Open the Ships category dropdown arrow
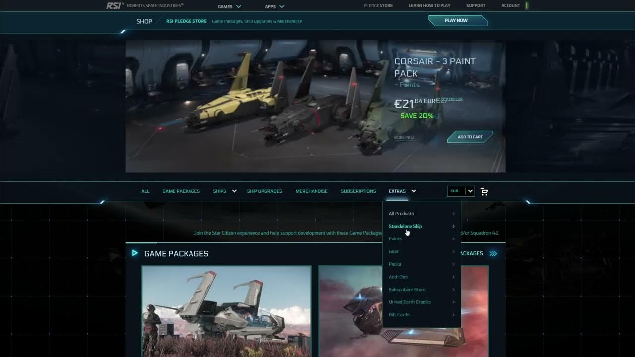Screen dimensions: 635x357 click(x=234, y=191)
